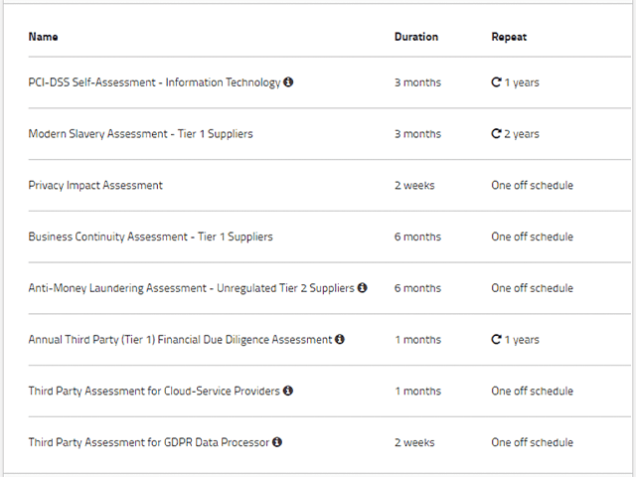
Task: Sort by the Repeat column header
Action: click(509, 37)
